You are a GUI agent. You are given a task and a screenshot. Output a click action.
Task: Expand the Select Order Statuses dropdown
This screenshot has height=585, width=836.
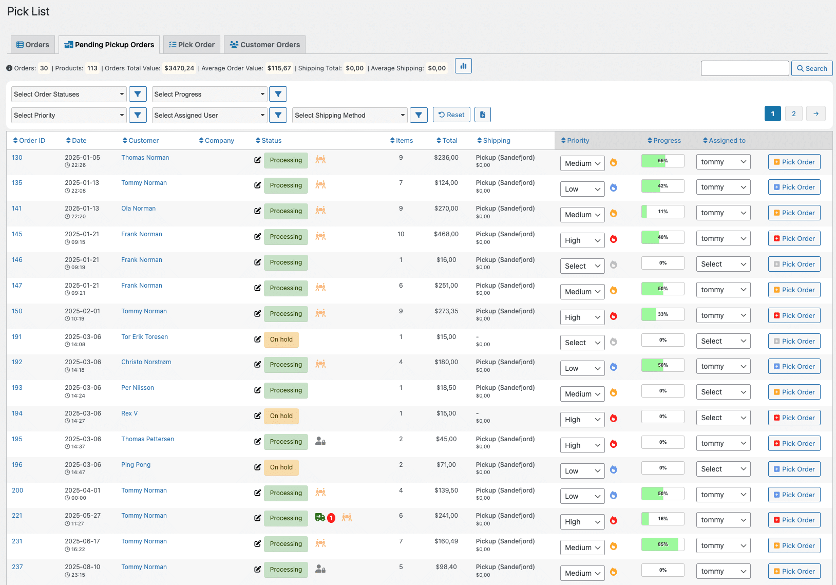point(69,94)
